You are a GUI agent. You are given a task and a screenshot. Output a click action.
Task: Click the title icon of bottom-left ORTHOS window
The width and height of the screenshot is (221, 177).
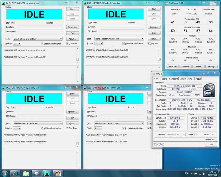(x=4, y=88)
